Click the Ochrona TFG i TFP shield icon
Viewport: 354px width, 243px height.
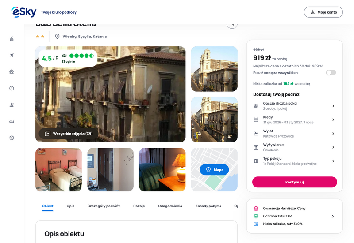click(x=256, y=216)
